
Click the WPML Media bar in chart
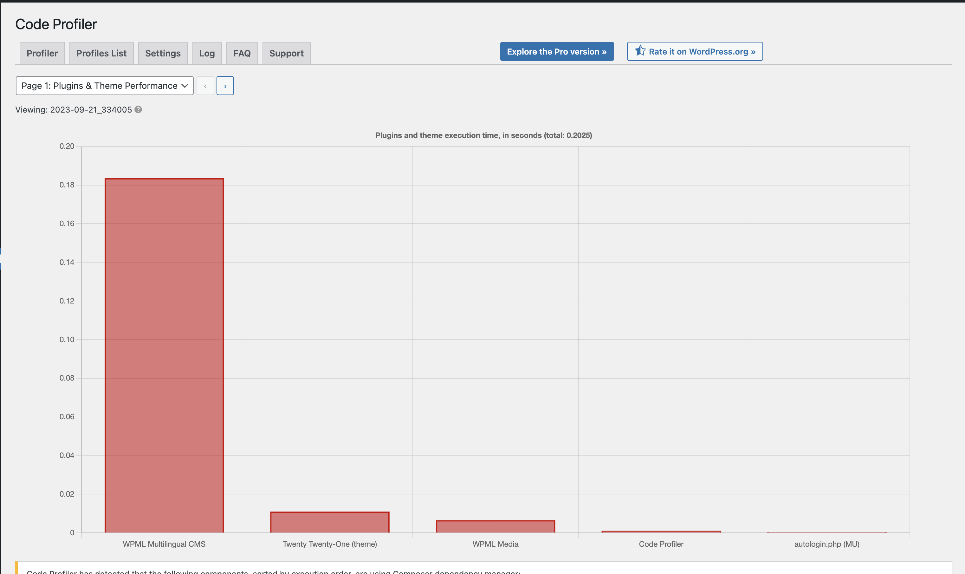495,526
